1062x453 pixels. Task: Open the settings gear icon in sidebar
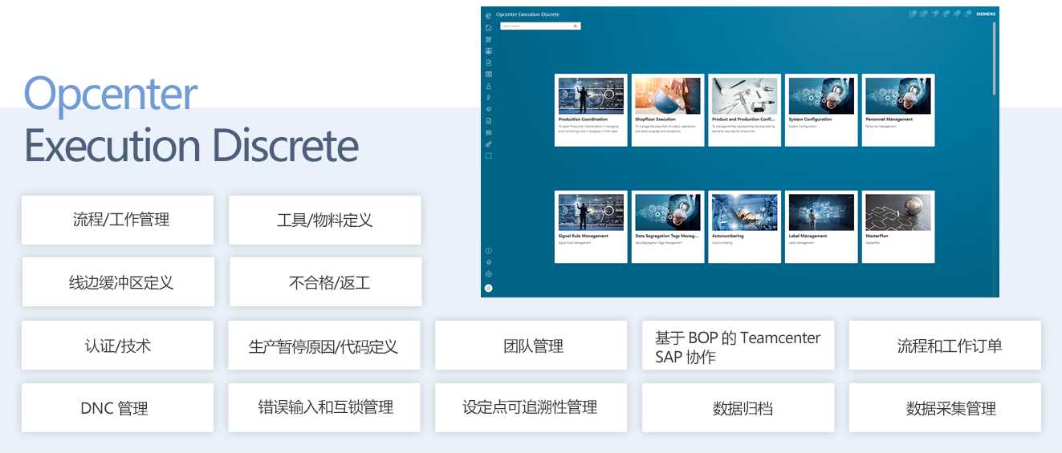click(489, 274)
